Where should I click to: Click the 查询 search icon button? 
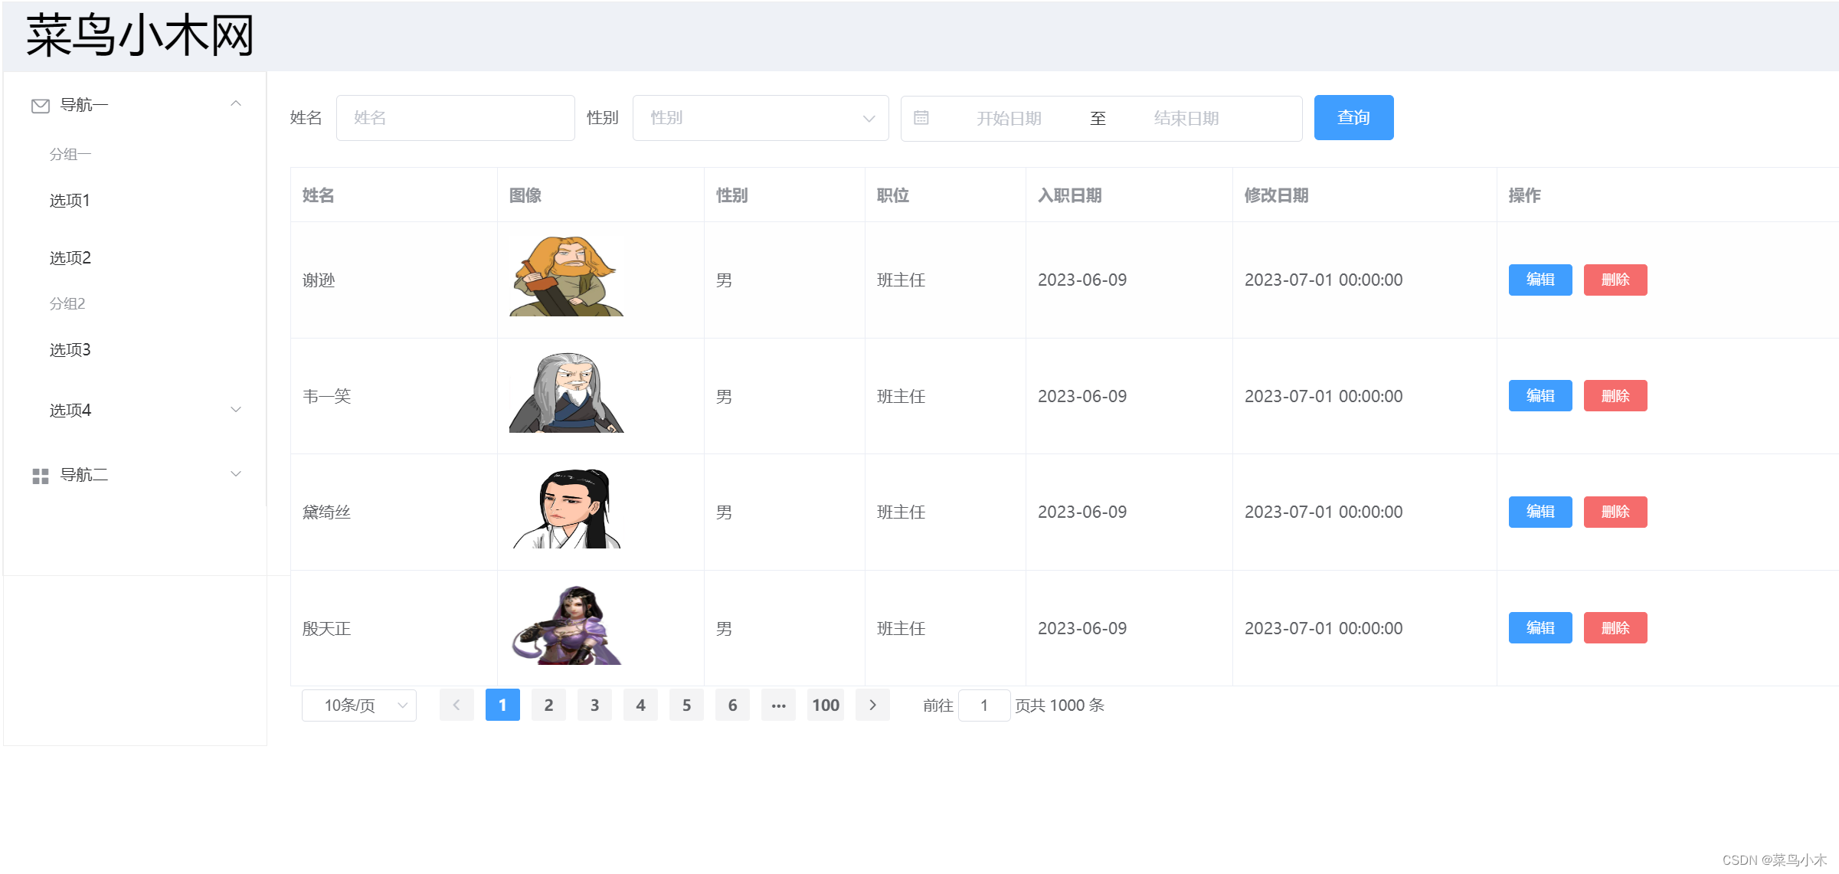pos(1353,116)
